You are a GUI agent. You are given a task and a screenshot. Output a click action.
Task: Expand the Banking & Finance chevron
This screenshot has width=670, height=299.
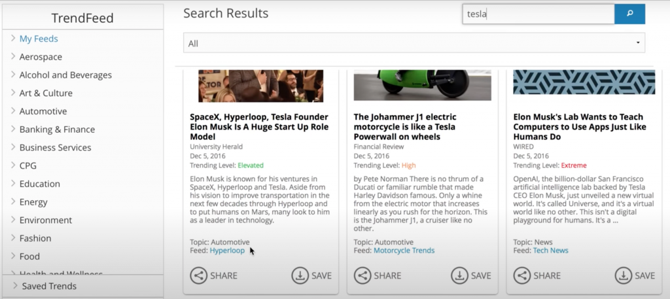click(x=13, y=130)
